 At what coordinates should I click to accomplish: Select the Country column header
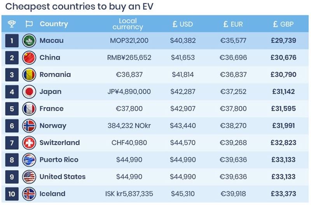[54, 24]
